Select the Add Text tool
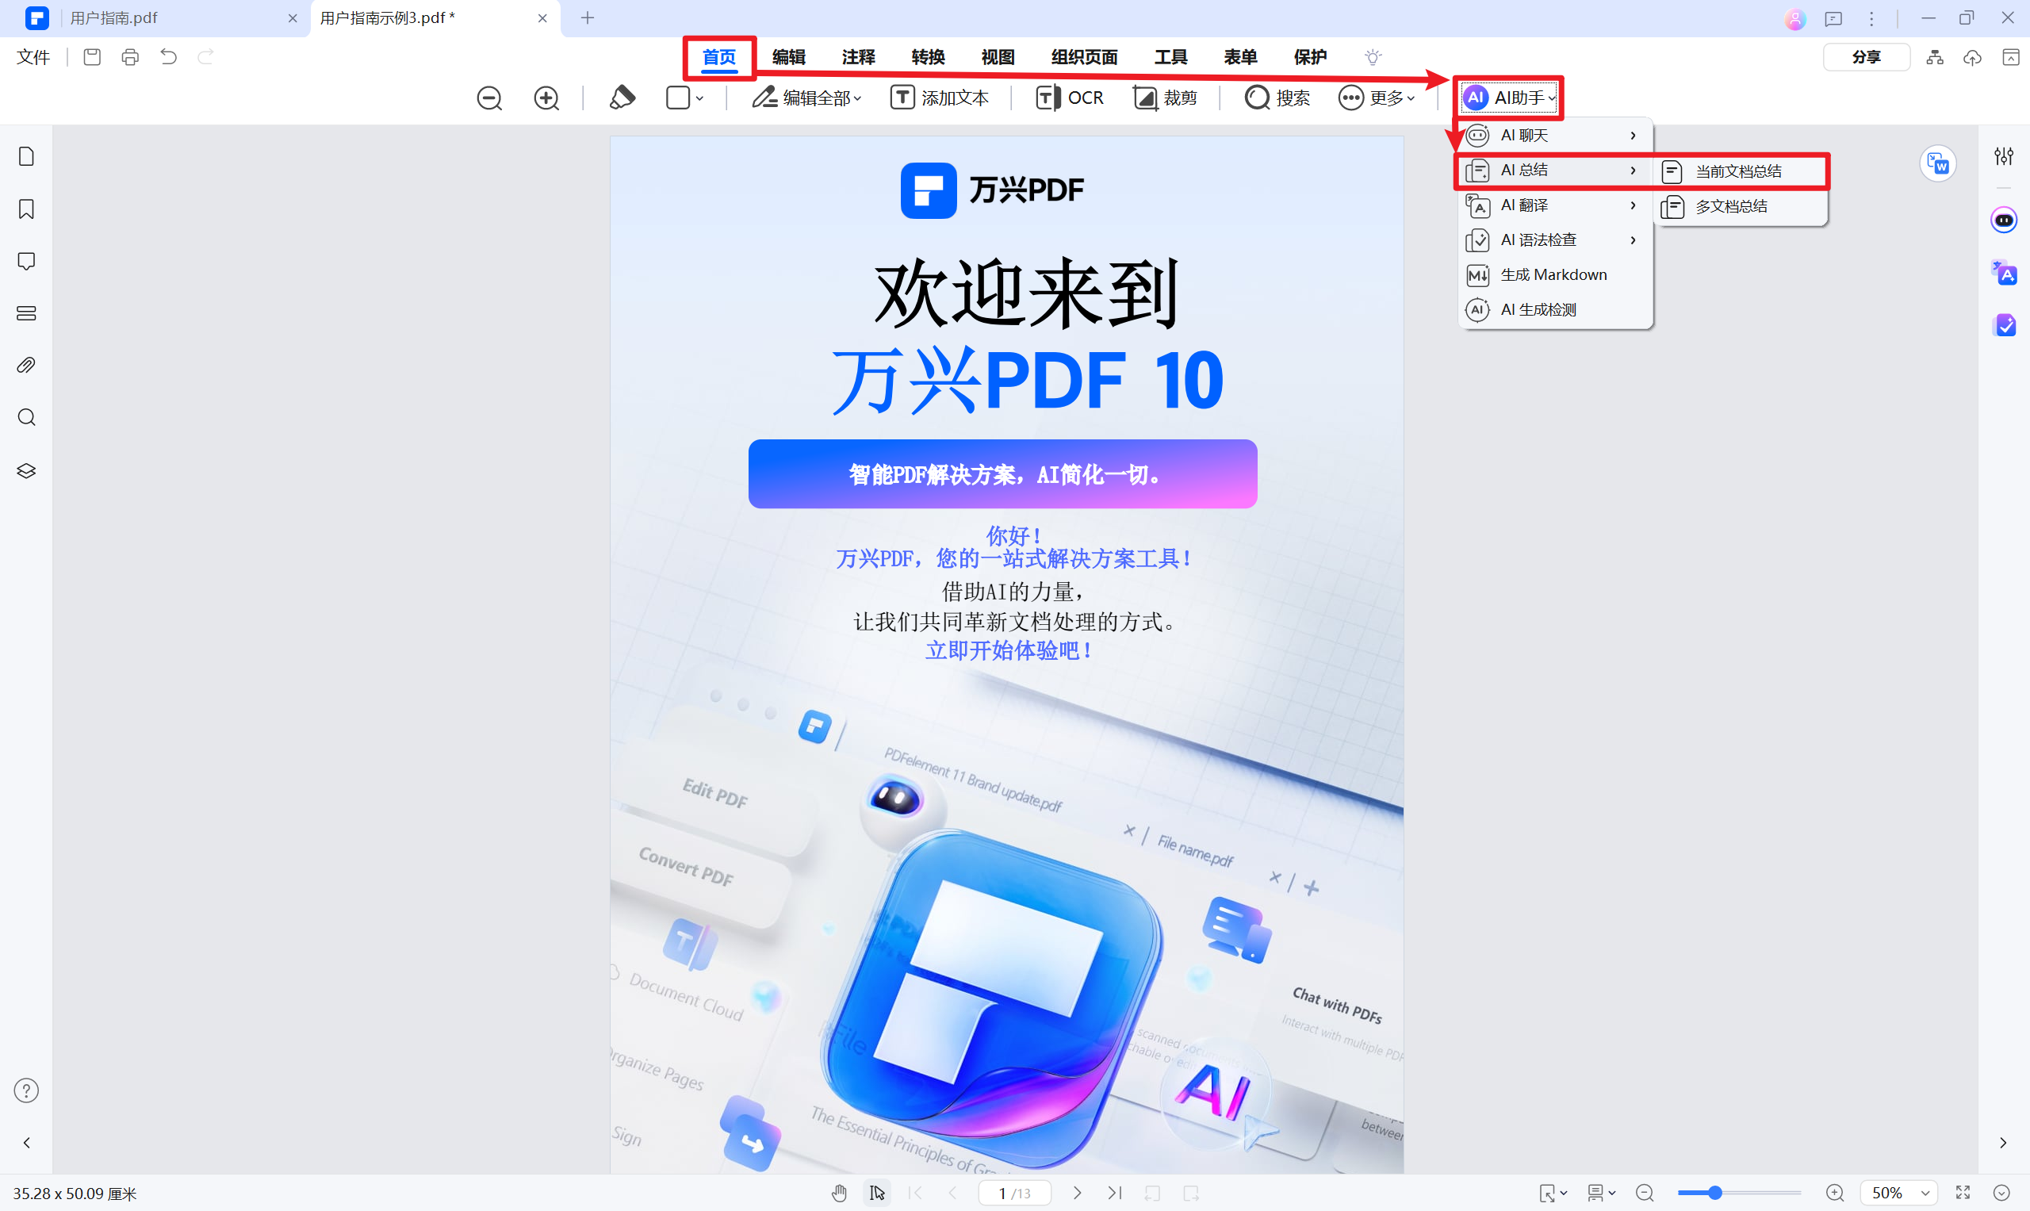The image size is (2030, 1211). 940,97
